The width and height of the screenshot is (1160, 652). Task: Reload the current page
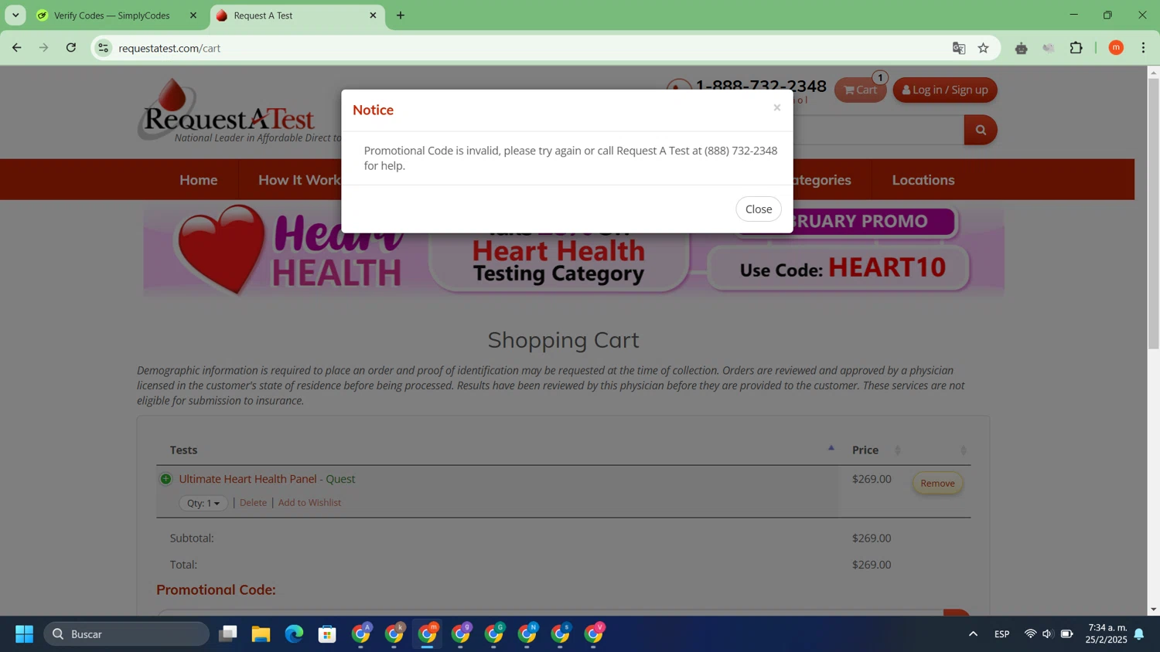71,48
